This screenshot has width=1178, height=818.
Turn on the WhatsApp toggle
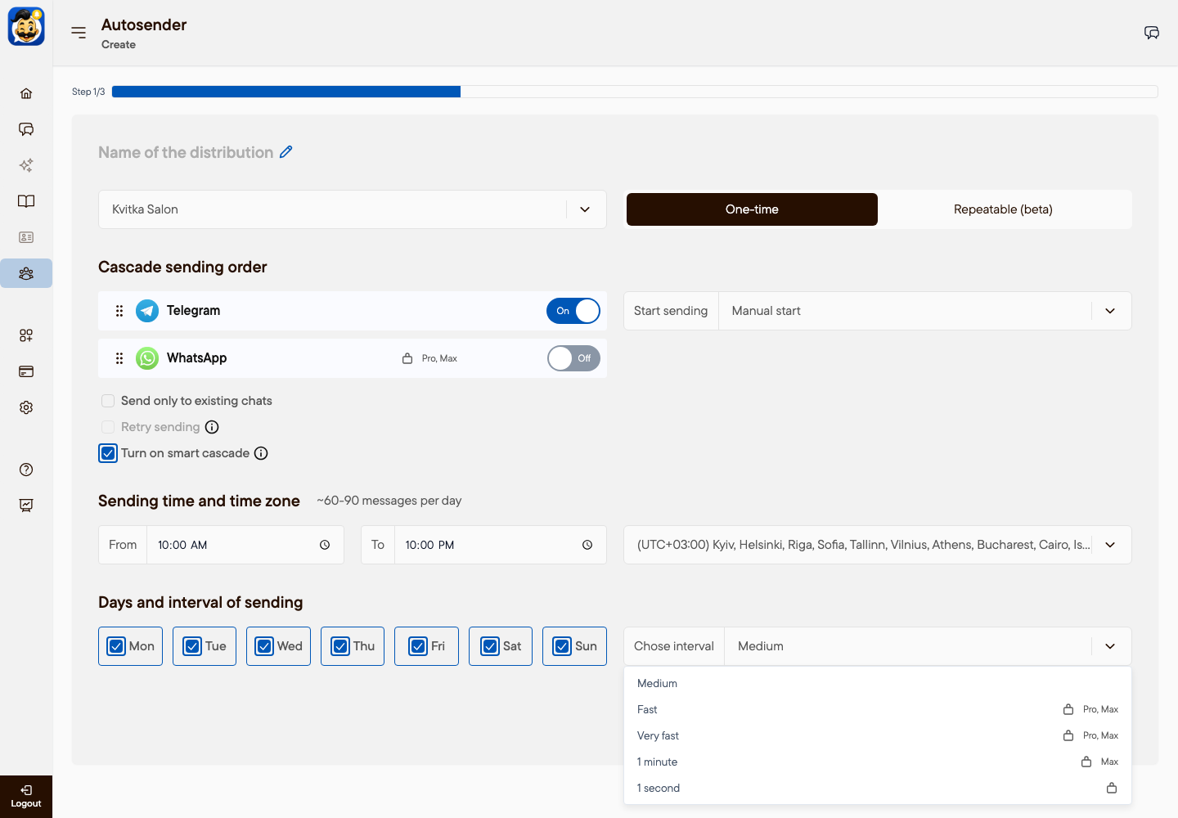pos(573,358)
